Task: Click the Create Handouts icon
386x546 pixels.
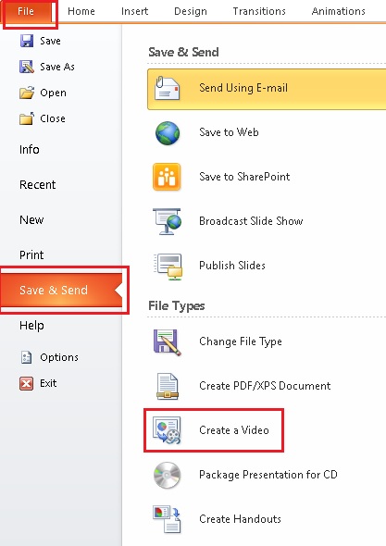Action: (x=167, y=519)
